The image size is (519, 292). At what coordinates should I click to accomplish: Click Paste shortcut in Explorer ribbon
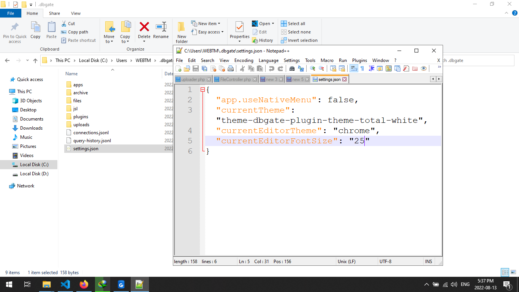[x=78, y=40]
